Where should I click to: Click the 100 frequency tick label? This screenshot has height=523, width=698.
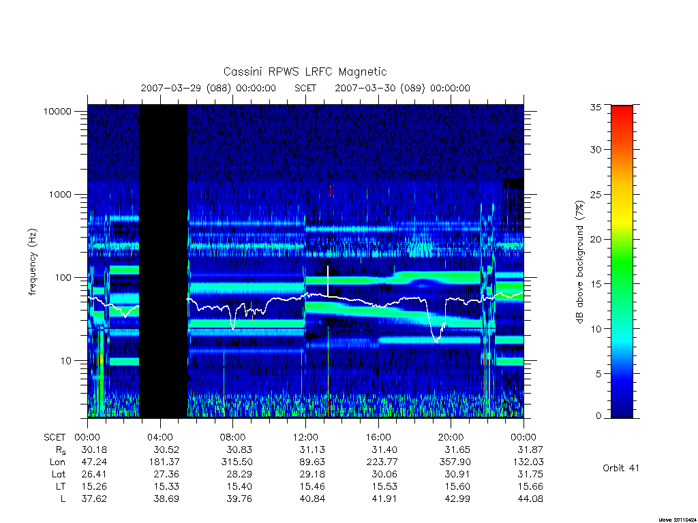point(62,278)
